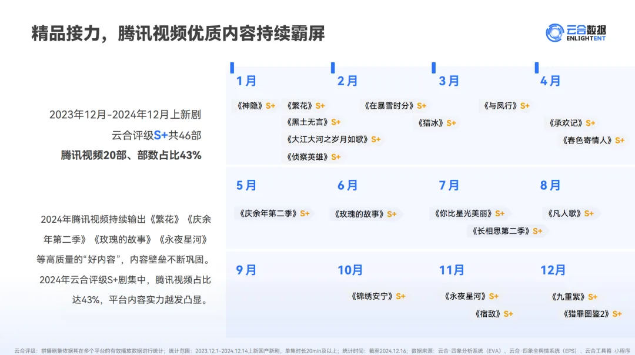Click the 《大江大河之岁月如歌》 S+ label
Viewport: 635px width, 355px height.
click(333, 139)
